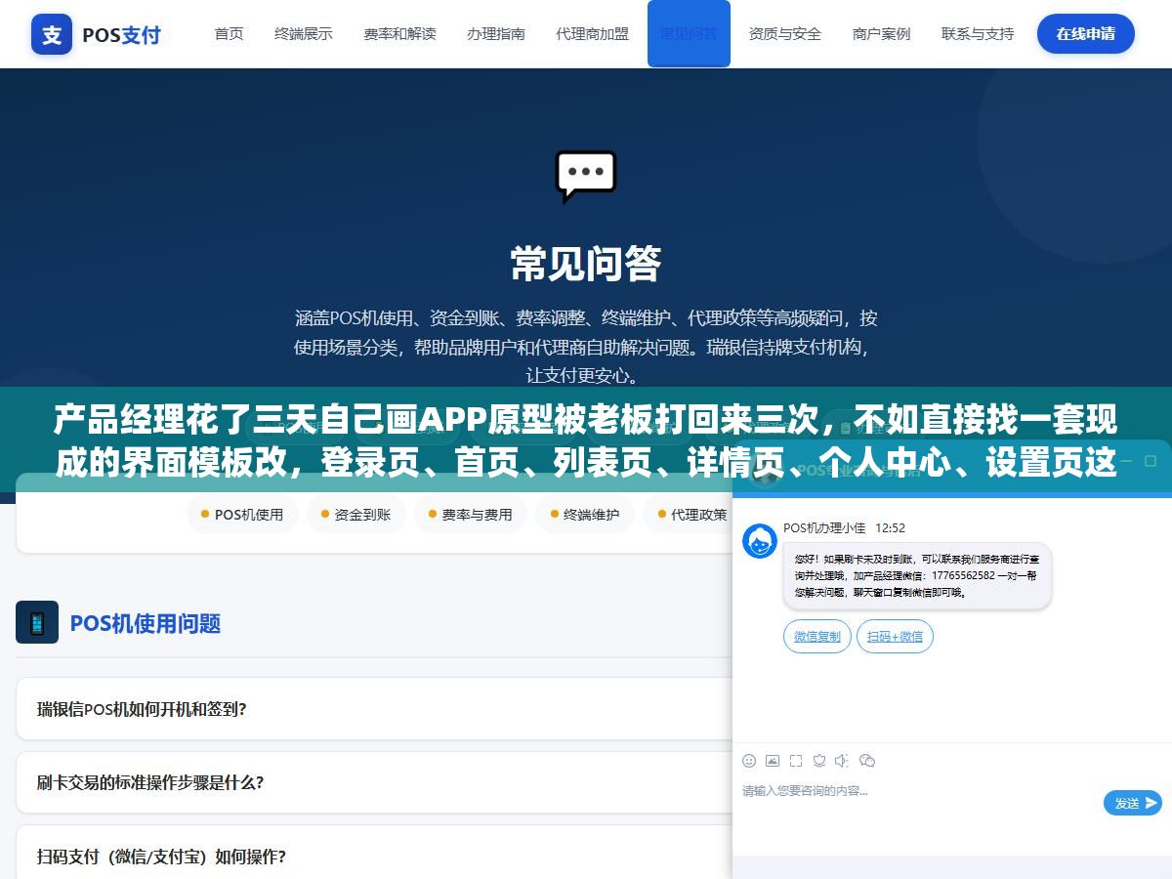The image size is (1172, 879).
Task: Navigate to 代理商加盟
Action: click(x=593, y=34)
